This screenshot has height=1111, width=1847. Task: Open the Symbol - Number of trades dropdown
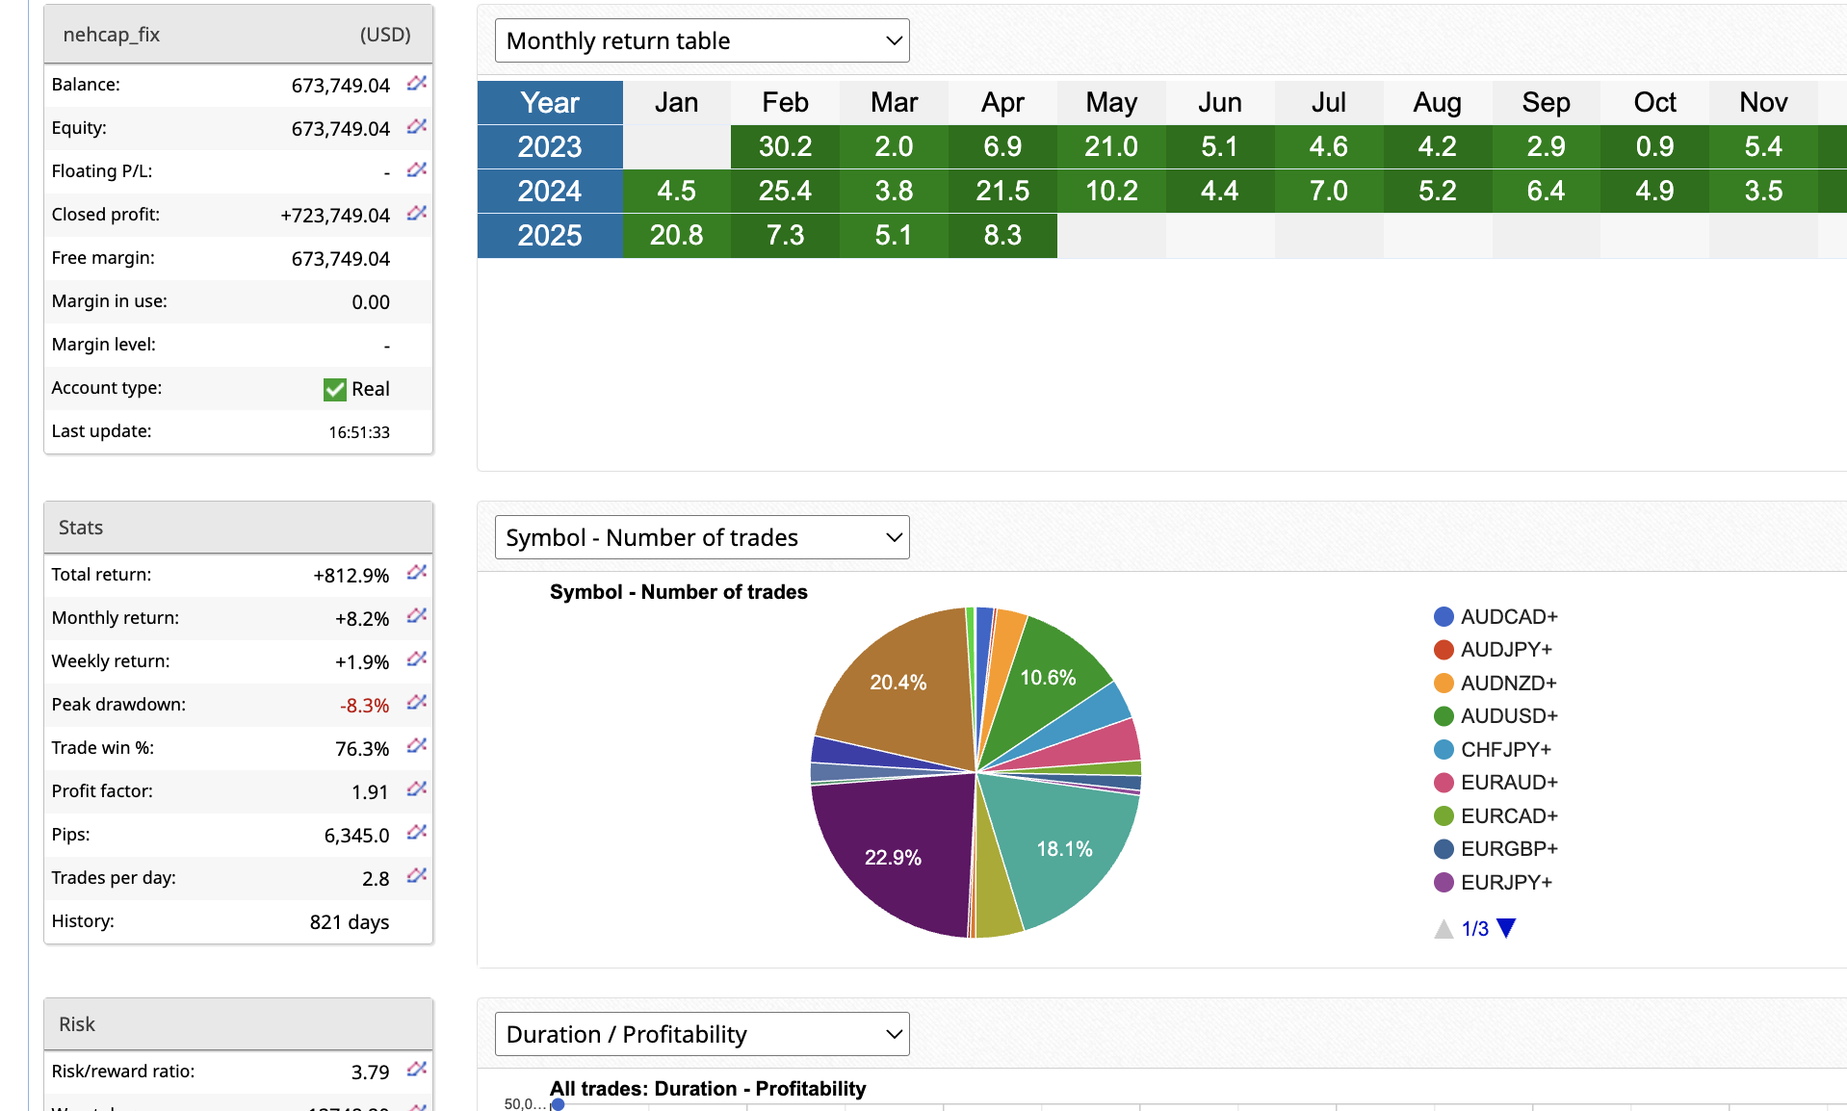pyautogui.click(x=702, y=537)
